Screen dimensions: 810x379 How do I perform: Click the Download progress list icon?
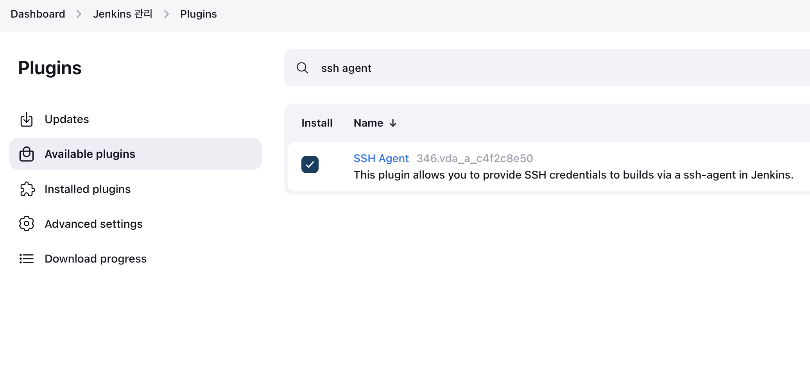tap(27, 259)
